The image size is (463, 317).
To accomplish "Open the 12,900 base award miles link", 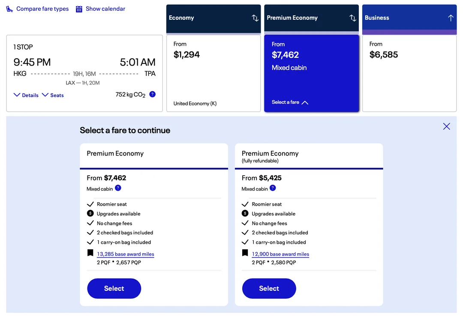I will coord(280,254).
